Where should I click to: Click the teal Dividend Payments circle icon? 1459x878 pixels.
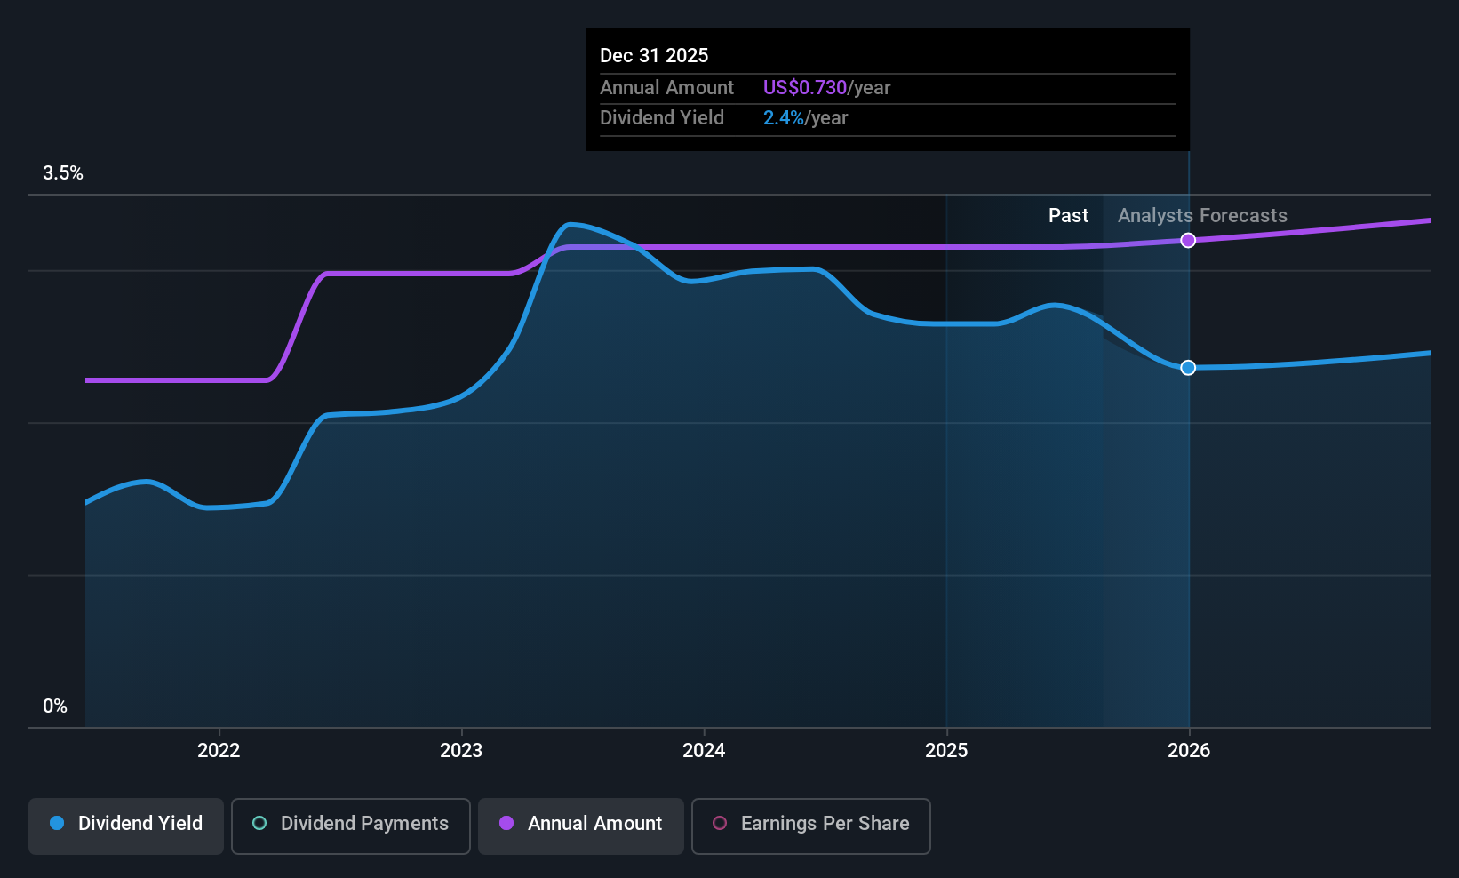[259, 823]
